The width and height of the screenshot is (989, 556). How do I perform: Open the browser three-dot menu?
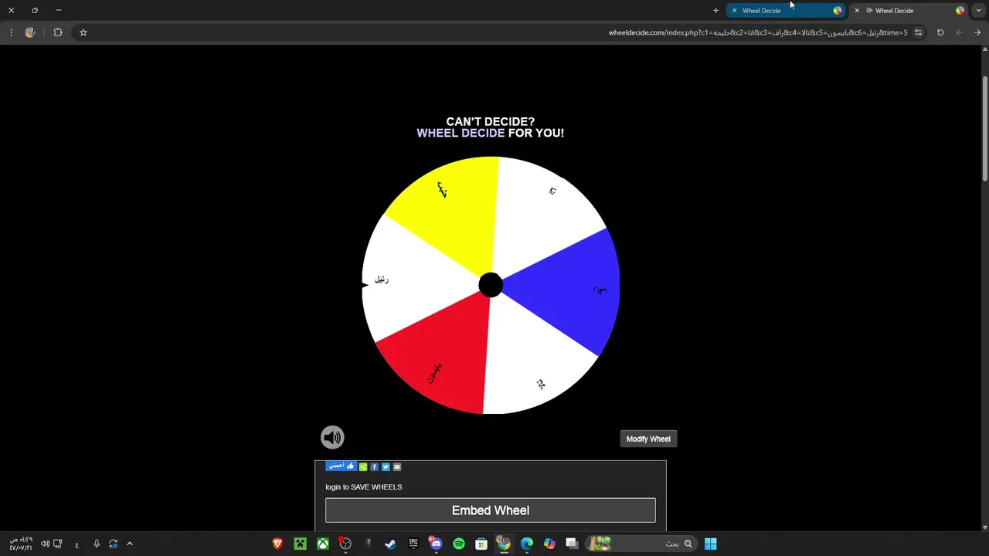pos(11,32)
